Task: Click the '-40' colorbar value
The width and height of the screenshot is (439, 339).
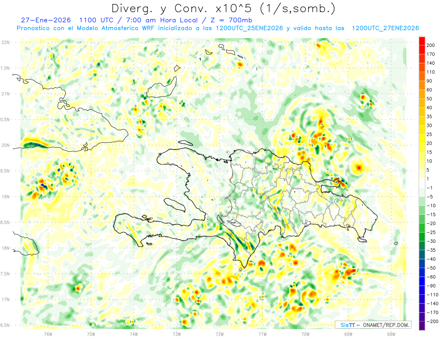Action: point(432,259)
